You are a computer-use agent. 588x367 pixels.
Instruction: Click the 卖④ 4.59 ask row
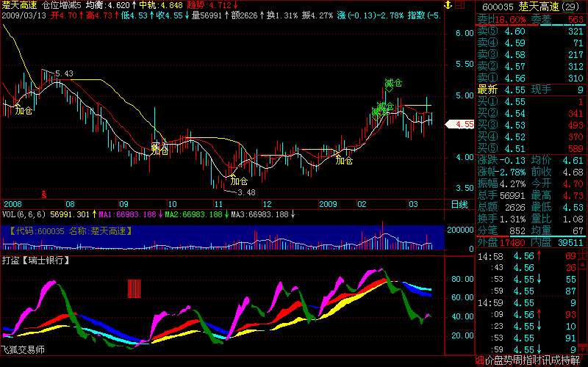(x=530, y=43)
